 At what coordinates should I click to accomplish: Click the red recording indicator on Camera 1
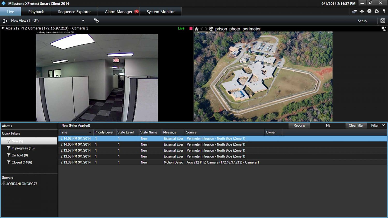[x=191, y=28]
